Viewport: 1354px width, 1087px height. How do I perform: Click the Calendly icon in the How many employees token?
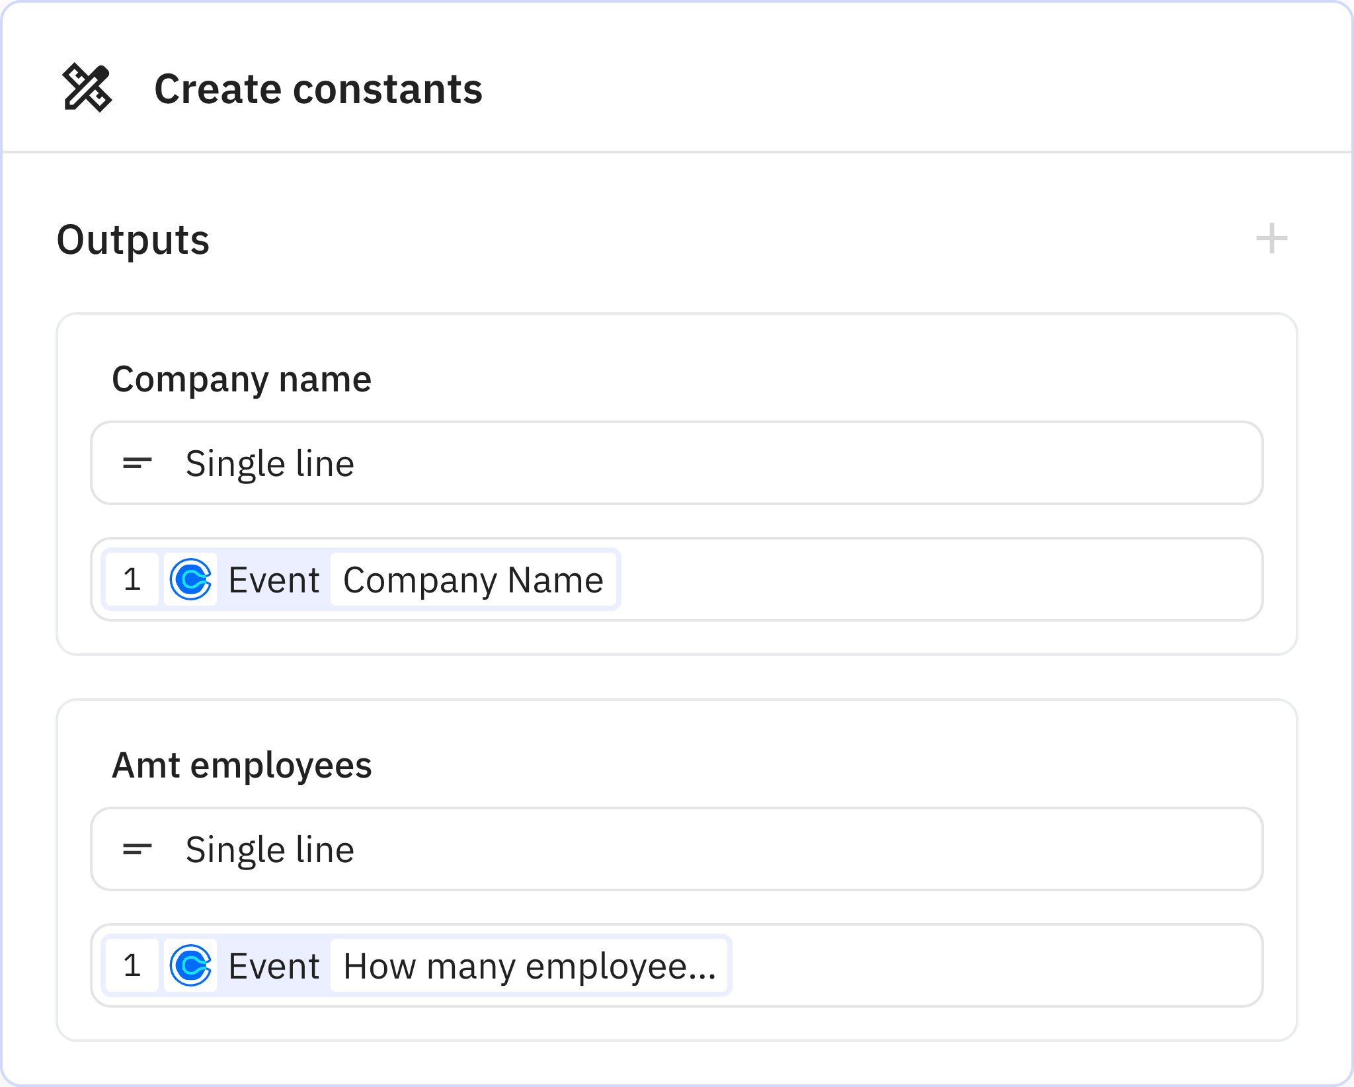pyautogui.click(x=190, y=966)
